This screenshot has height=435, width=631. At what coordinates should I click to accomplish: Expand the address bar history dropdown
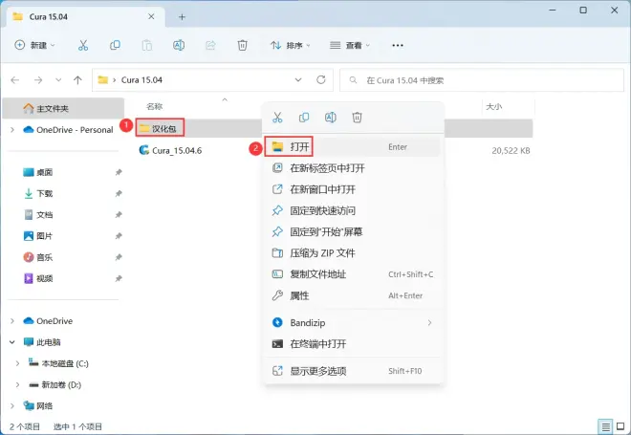point(298,79)
